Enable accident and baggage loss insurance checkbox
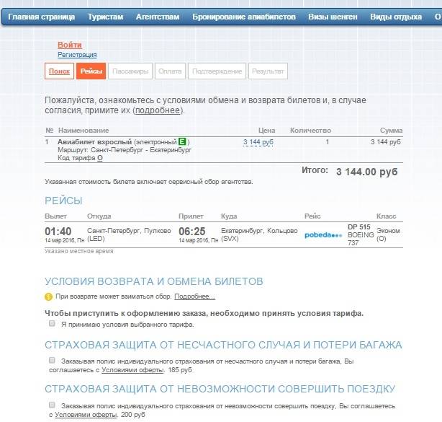The image size is (442, 422). (52, 360)
